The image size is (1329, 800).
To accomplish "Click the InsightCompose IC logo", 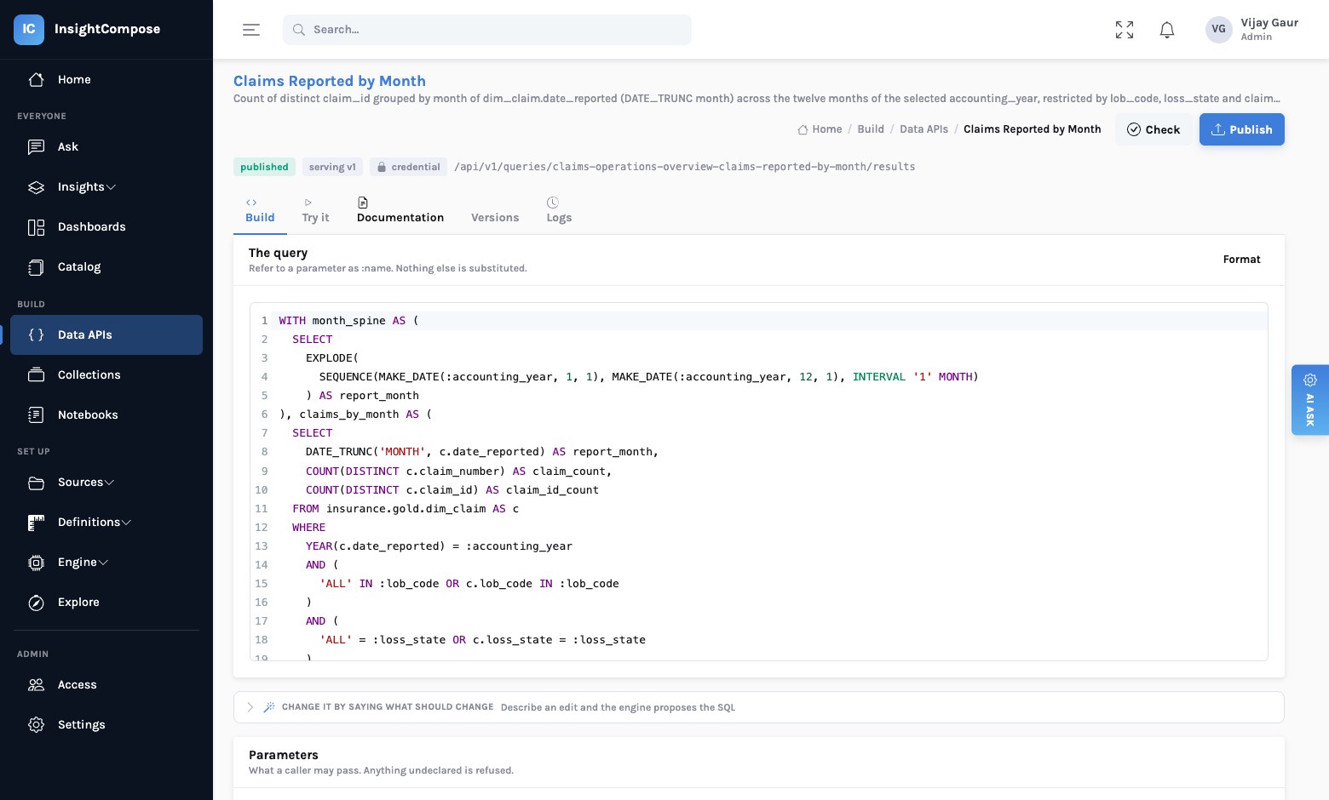I will [28, 29].
